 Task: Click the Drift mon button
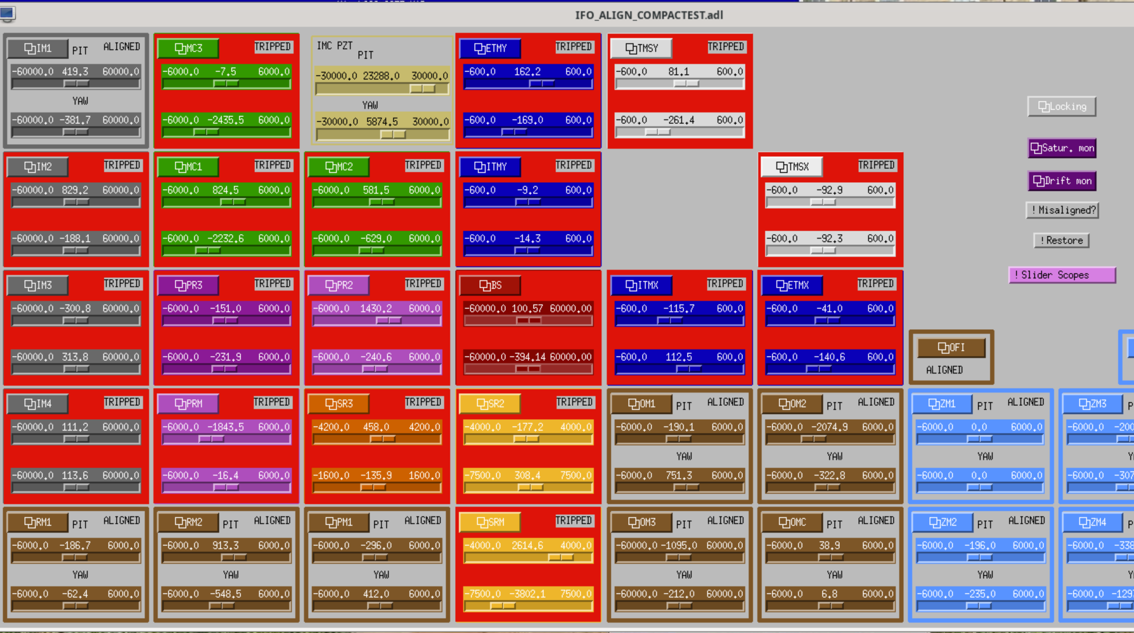coord(1061,181)
